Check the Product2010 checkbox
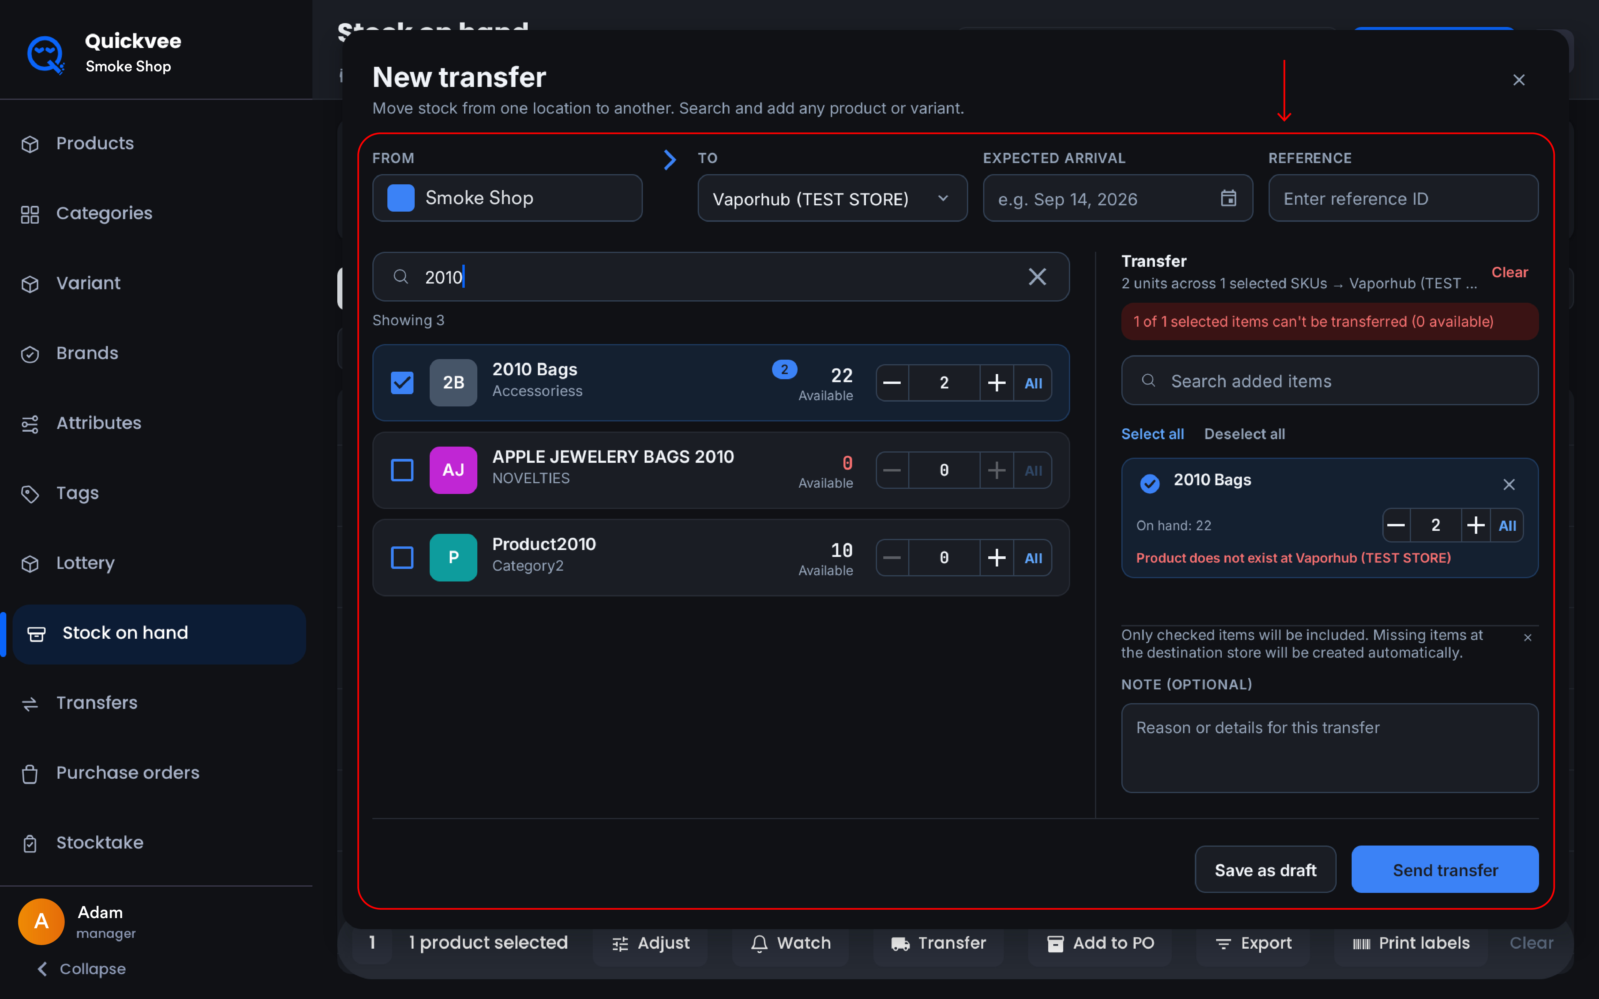1599x999 pixels. (x=402, y=557)
